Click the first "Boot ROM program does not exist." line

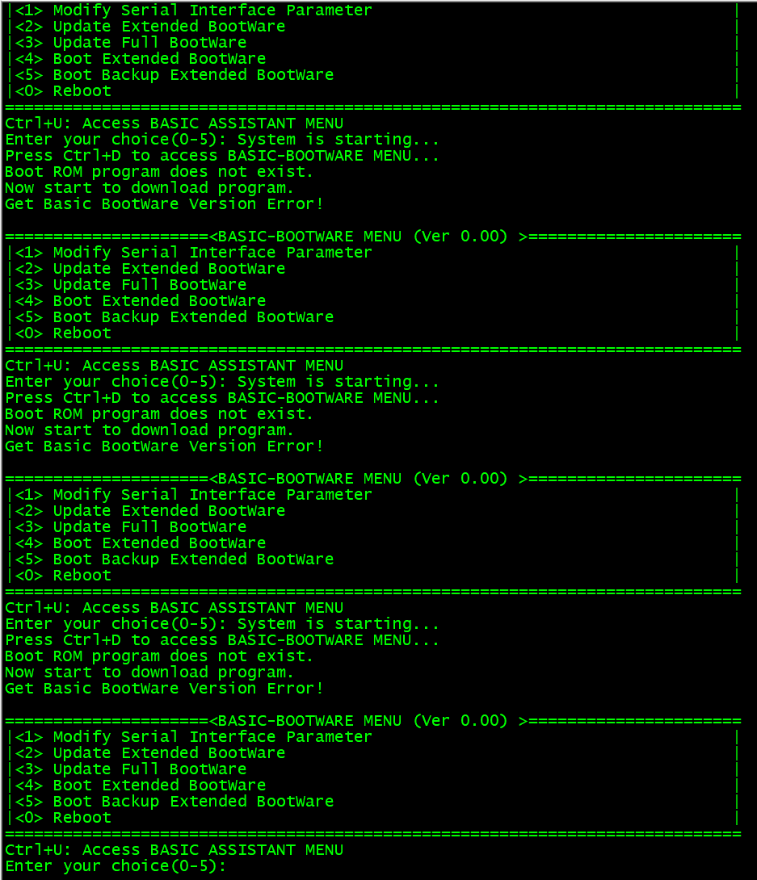click(159, 172)
